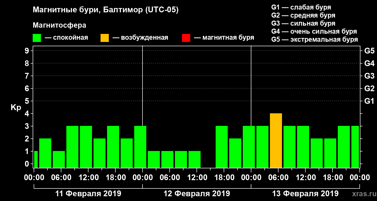
Task: Click the '13 Февраля 2019' date label
Action: (x=305, y=194)
